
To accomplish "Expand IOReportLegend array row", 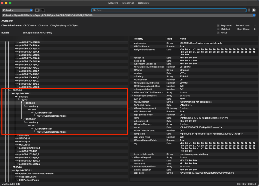I will 132,157.
